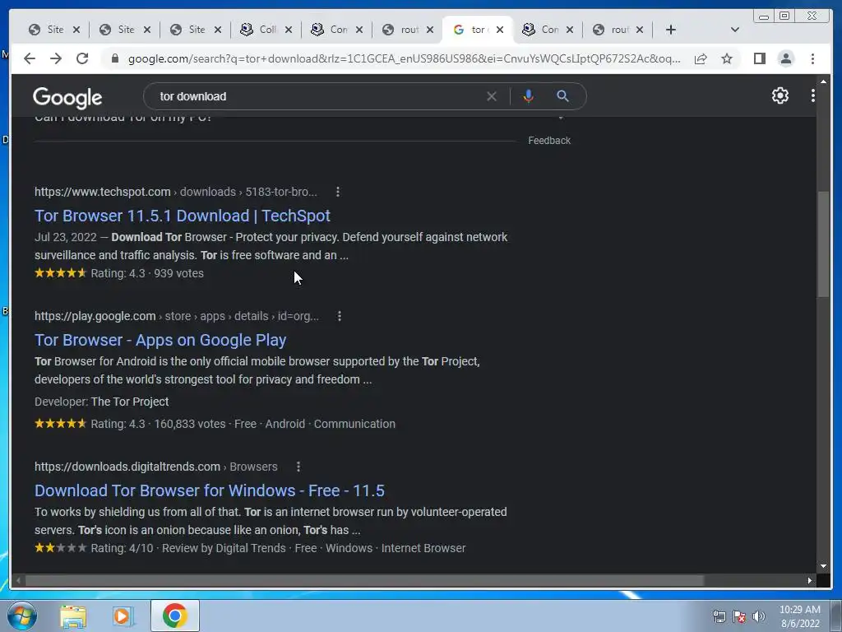Viewport: 842px width, 632px height.
Task: Click 'Developer: The Tor Project' text
Action: pos(101,402)
